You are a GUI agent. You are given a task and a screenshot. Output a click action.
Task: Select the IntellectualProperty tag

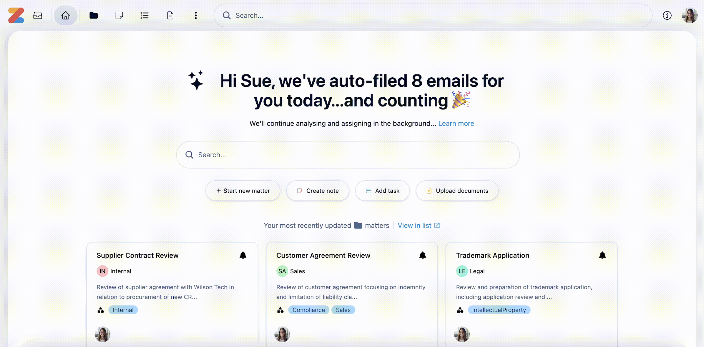click(499, 310)
